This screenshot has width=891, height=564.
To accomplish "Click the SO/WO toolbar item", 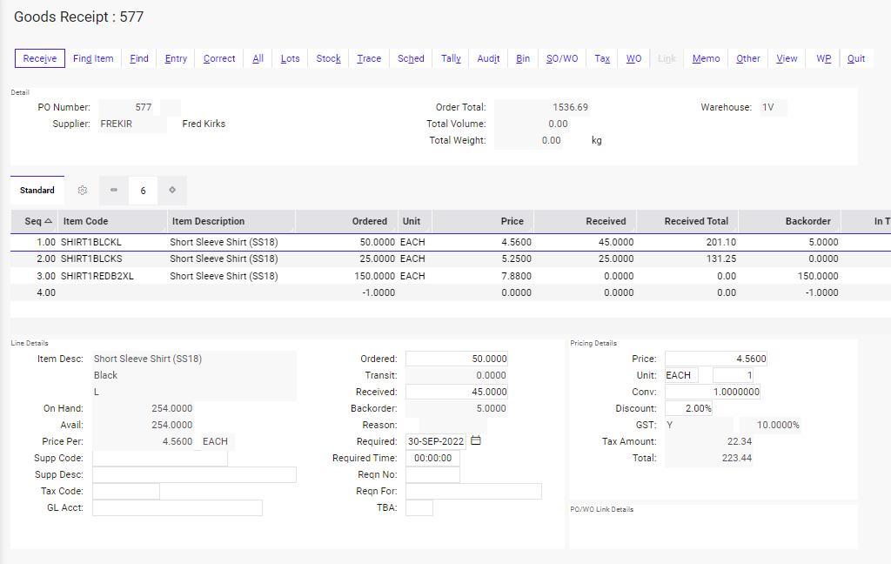I will (x=562, y=58).
